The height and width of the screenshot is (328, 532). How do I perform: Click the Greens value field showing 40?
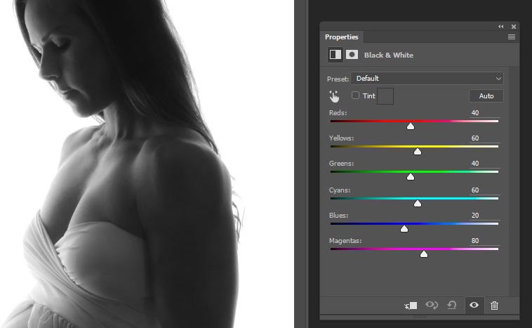(484, 164)
